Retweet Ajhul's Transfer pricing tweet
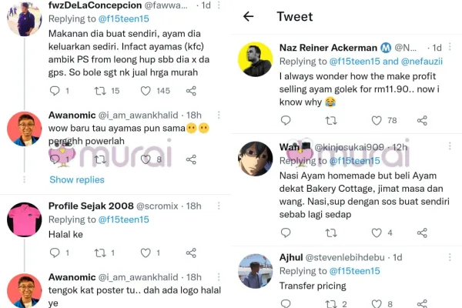 tap(331, 304)
